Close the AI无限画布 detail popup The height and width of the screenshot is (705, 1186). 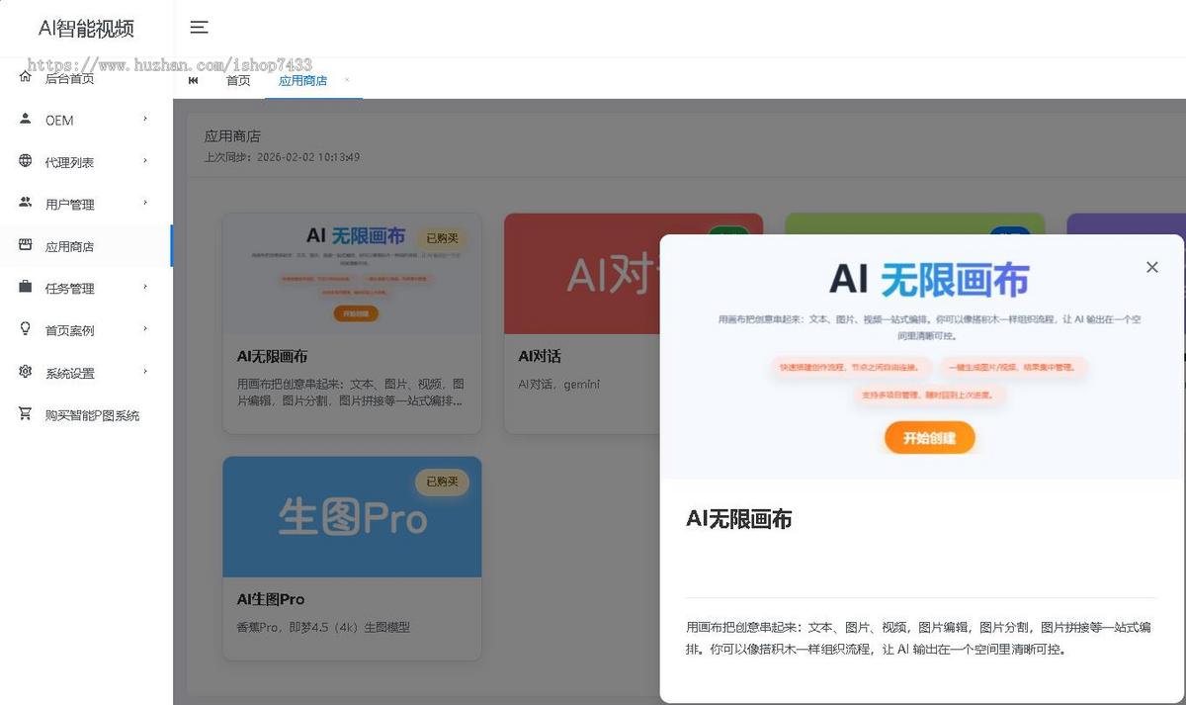[1151, 267]
